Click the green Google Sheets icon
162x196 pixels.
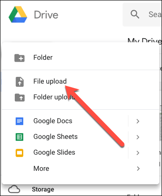pyautogui.click(x=20, y=137)
